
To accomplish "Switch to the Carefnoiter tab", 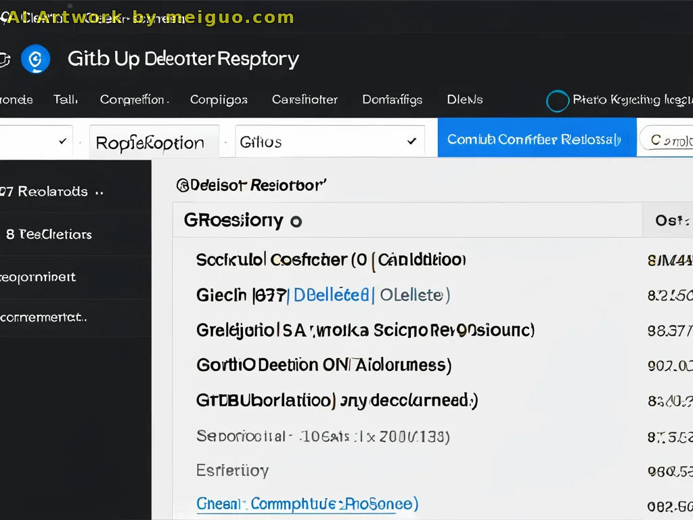I will point(305,100).
